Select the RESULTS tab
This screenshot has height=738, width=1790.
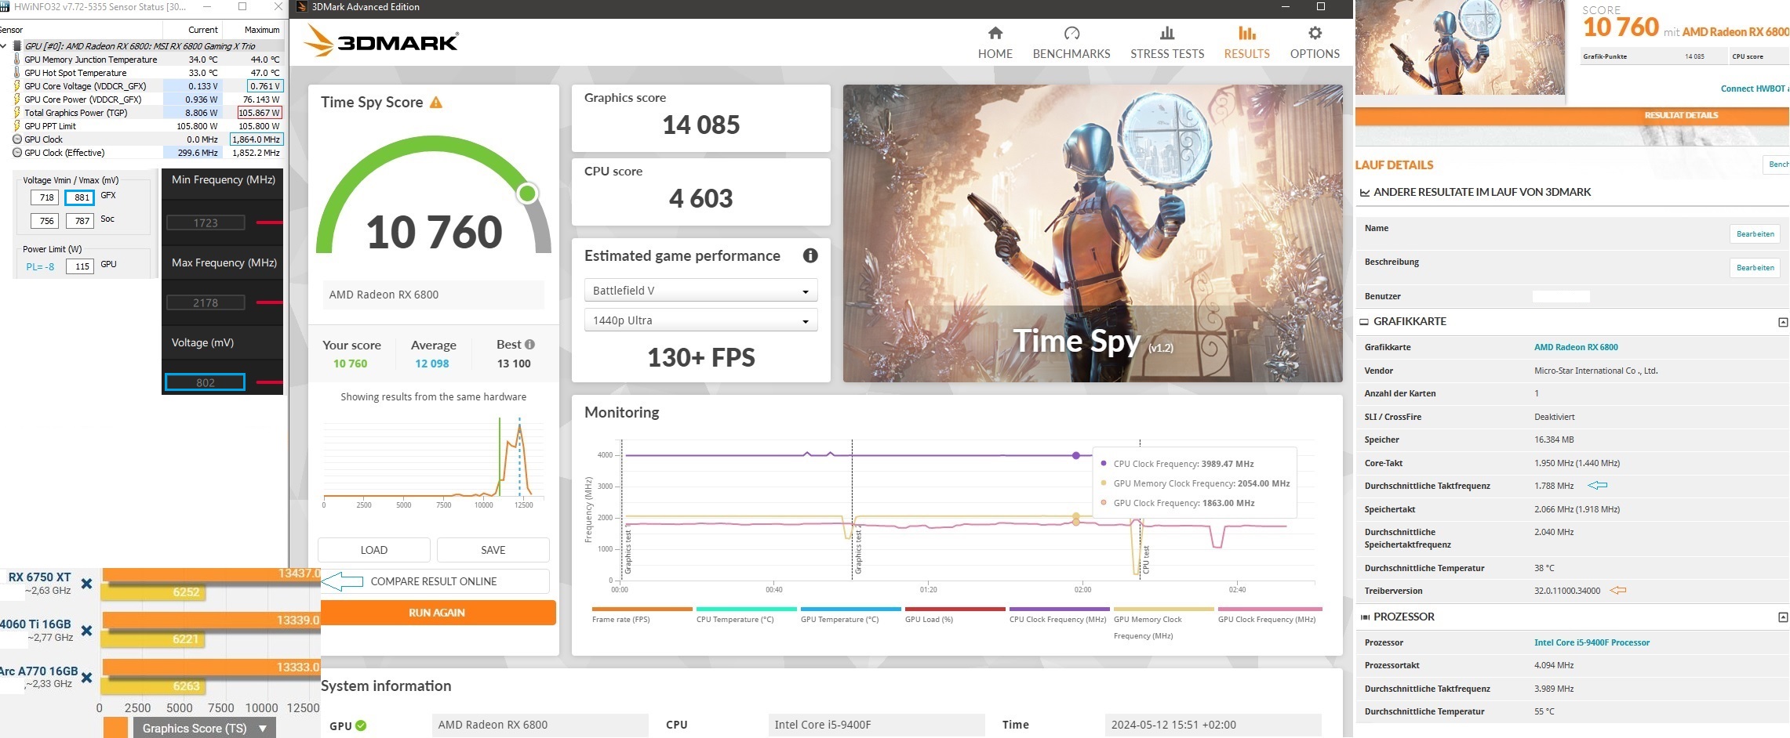pyautogui.click(x=1247, y=42)
